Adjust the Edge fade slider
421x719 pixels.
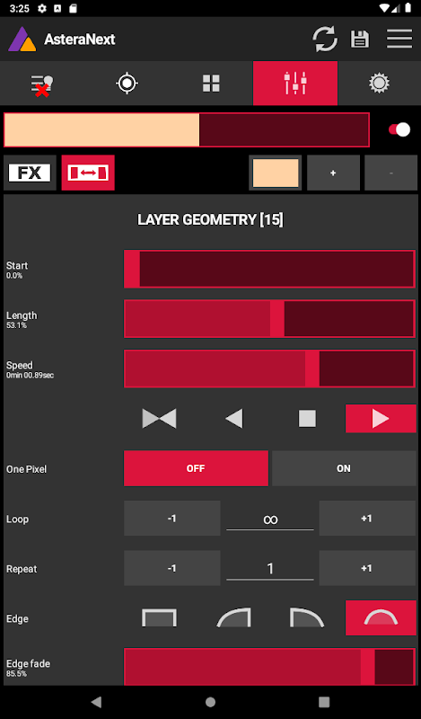270,667
